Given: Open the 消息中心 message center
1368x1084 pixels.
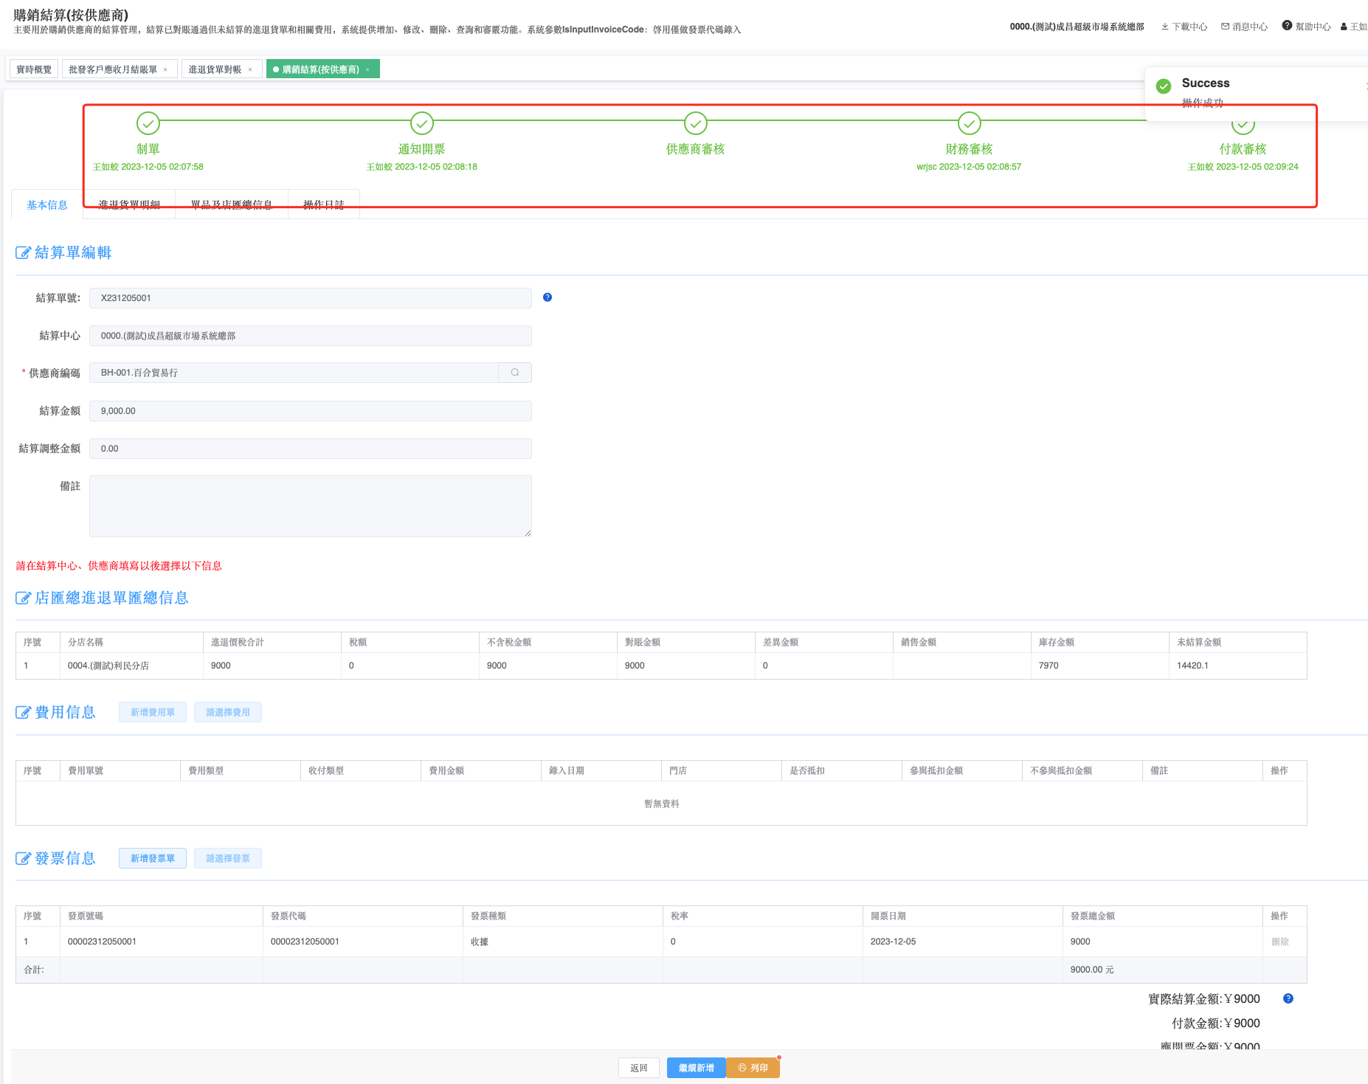Looking at the screenshot, I should [1245, 27].
